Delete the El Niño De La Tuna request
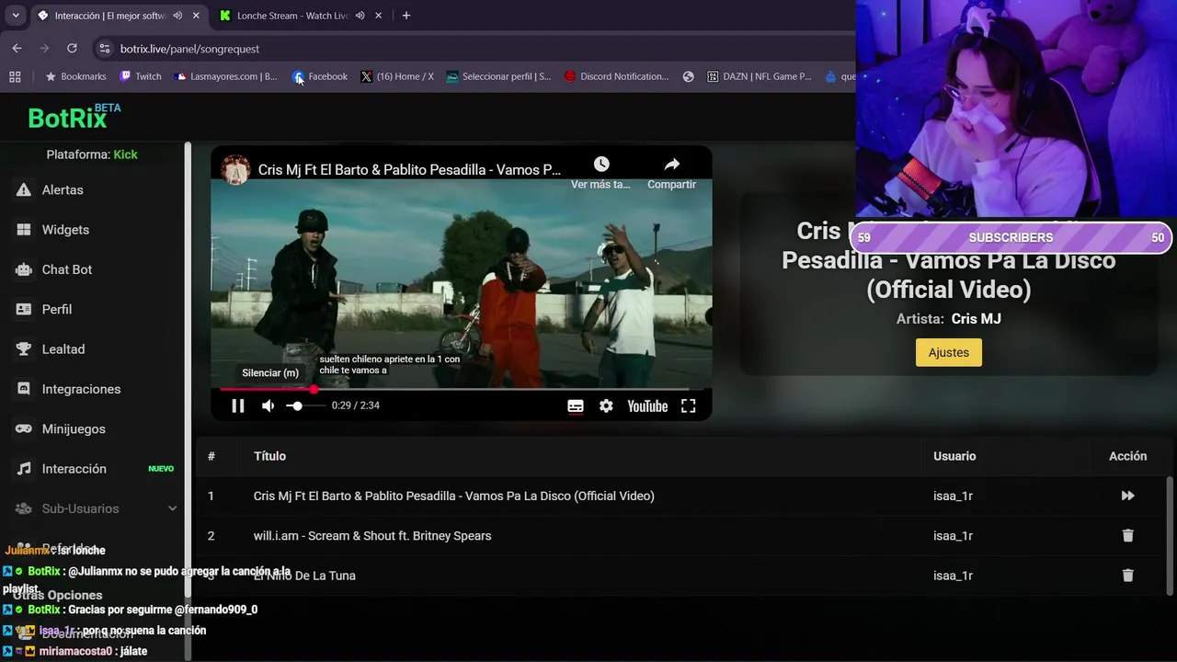The width and height of the screenshot is (1177, 662). [x=1127, y=576]
